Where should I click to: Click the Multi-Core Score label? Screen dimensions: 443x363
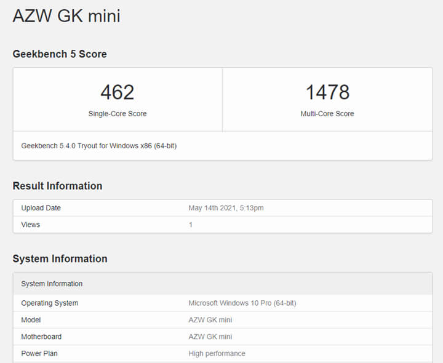327,114
